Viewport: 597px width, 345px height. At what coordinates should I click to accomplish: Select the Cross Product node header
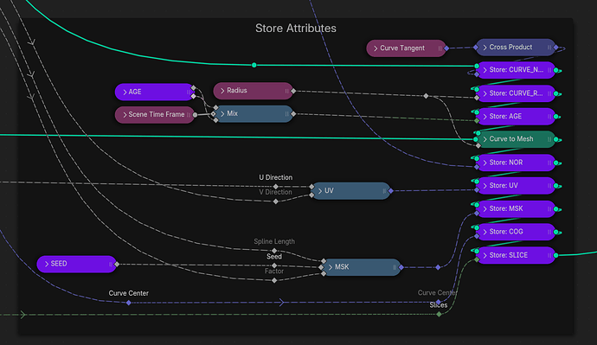[516, 48]
